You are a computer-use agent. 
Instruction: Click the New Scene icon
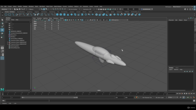(x=15, y=9)
